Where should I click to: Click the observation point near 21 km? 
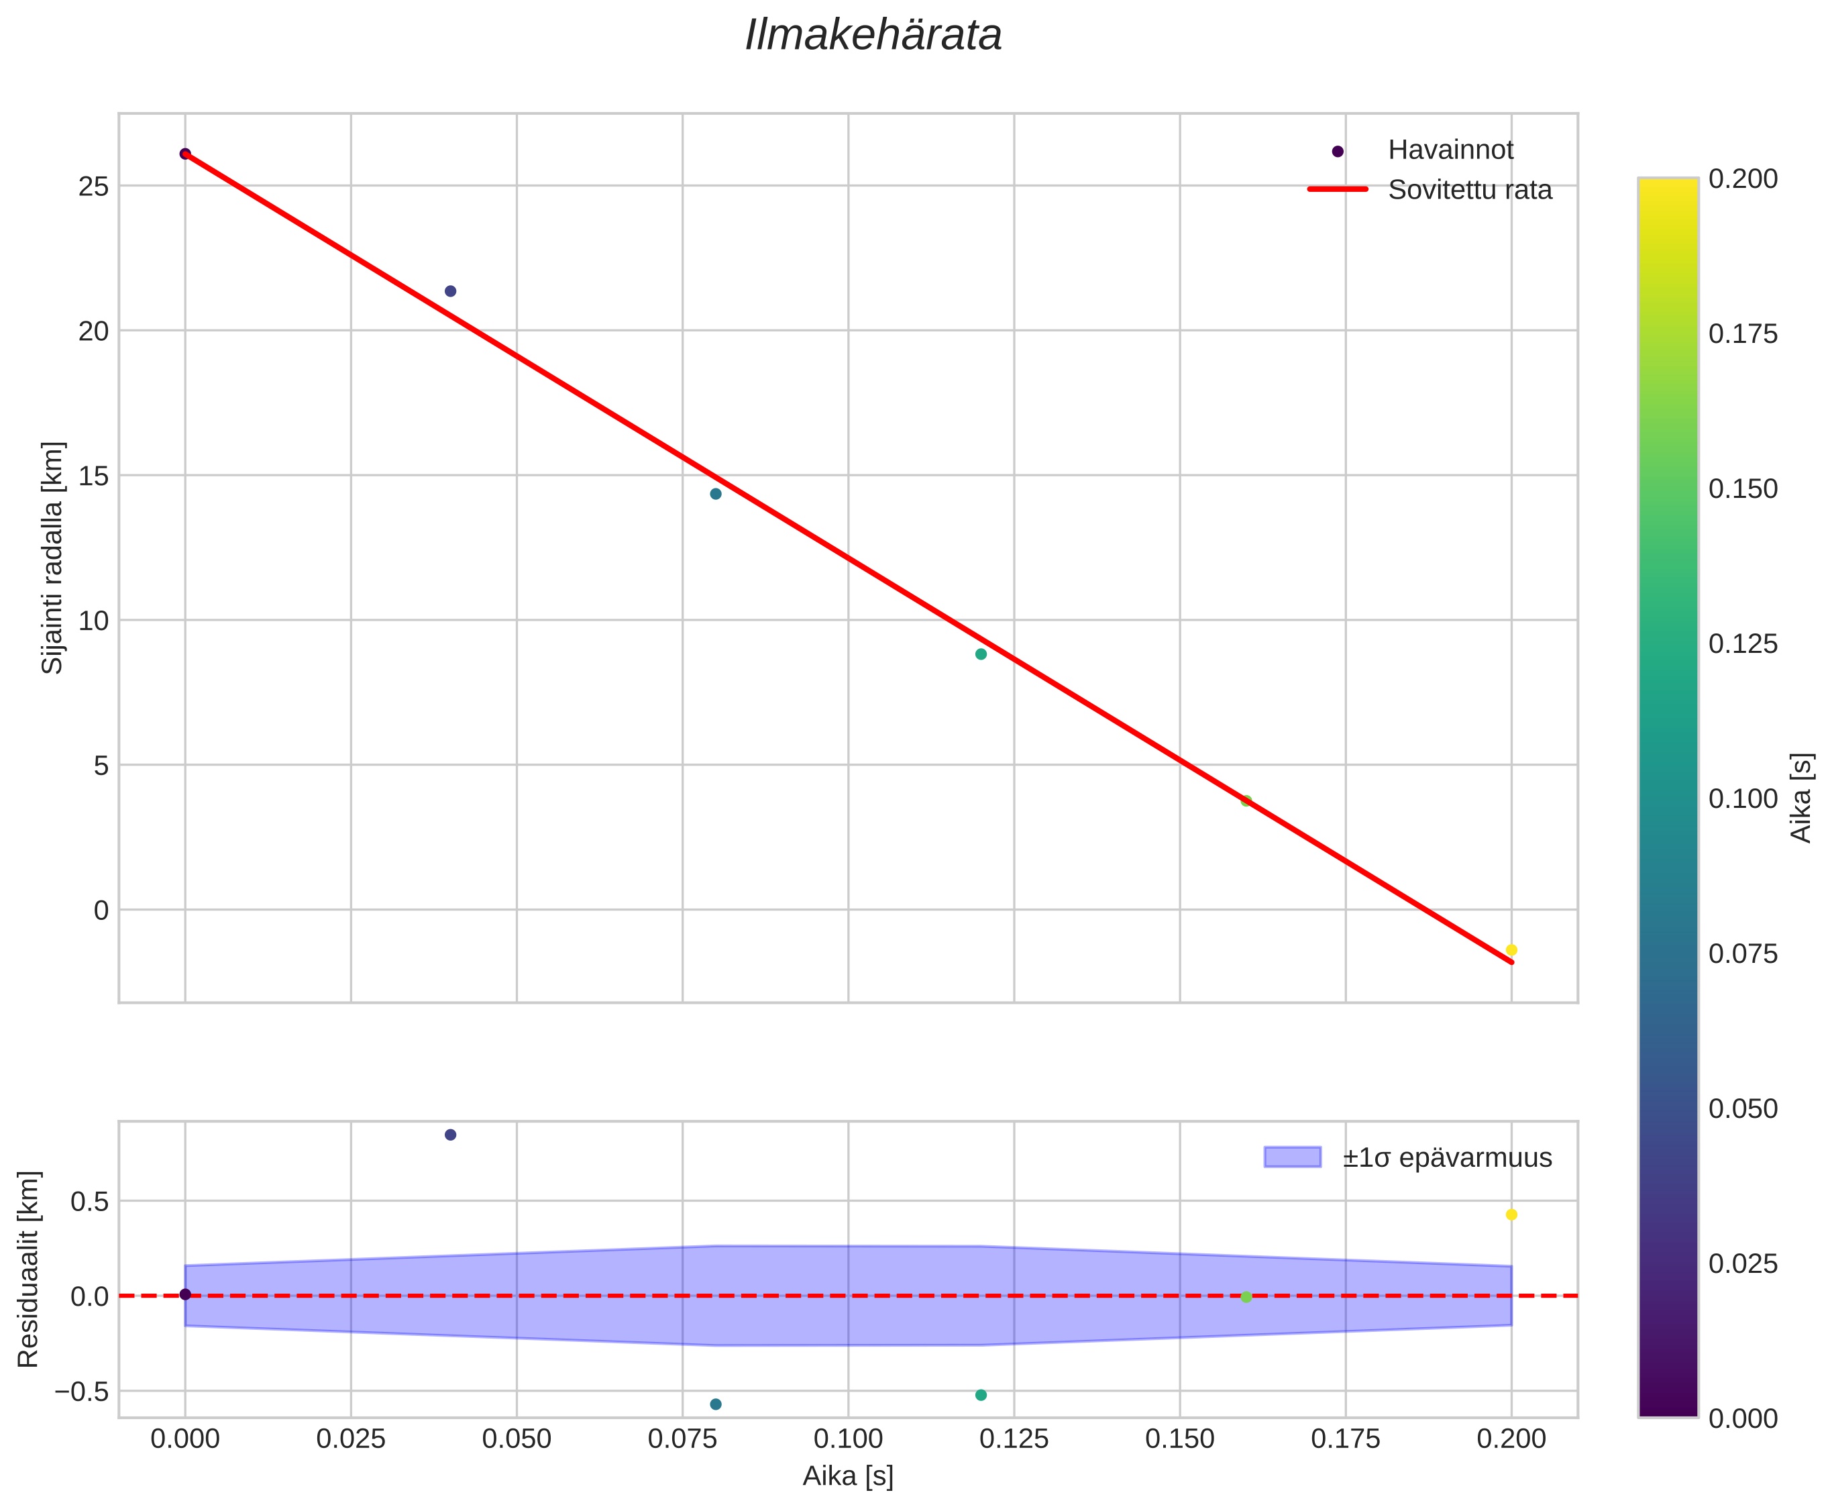point(450,291)
